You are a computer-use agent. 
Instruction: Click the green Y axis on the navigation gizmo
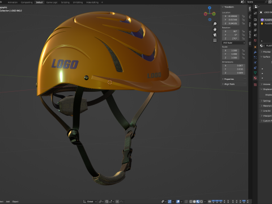[x=214, y=14]
